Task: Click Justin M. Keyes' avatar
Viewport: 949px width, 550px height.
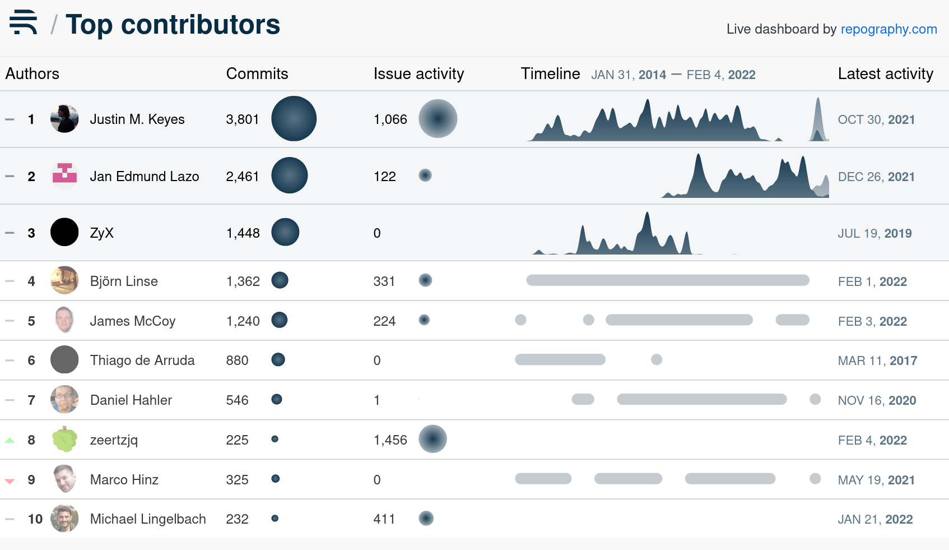Action: (x=64, y=119)
